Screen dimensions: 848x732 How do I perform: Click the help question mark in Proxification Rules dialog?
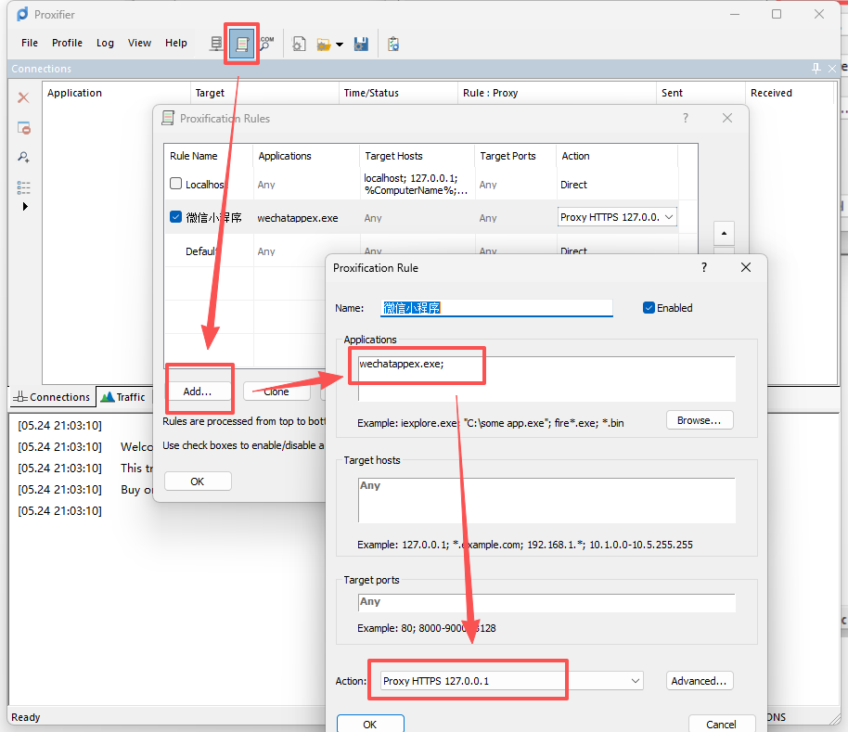[686, 119]
